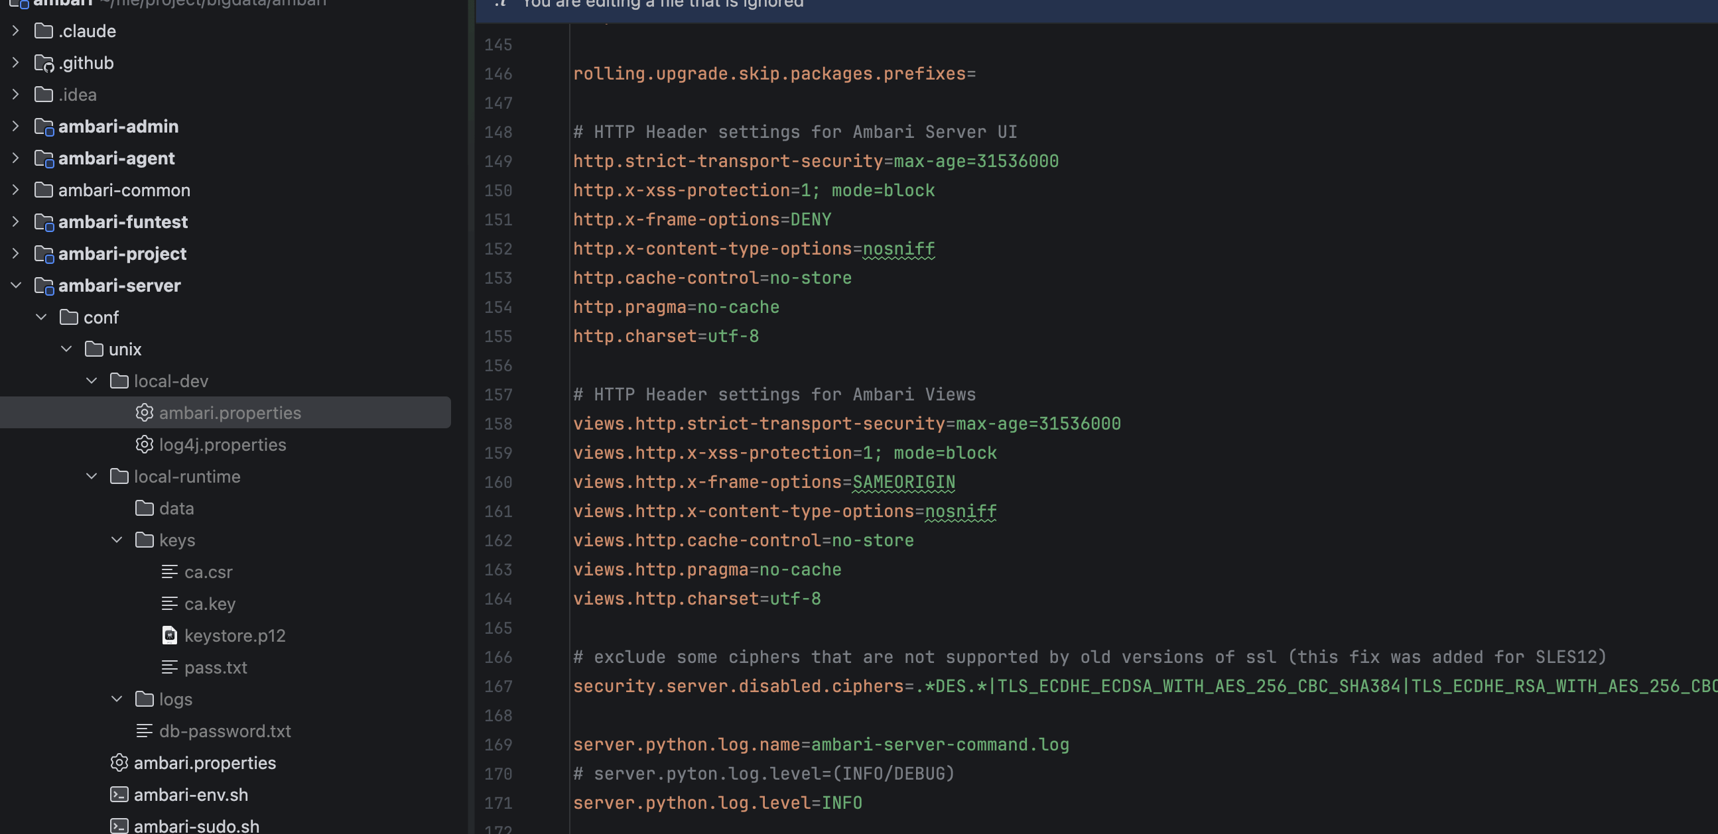
Task: Collapse the conf folder chevron
Action: 41,318
